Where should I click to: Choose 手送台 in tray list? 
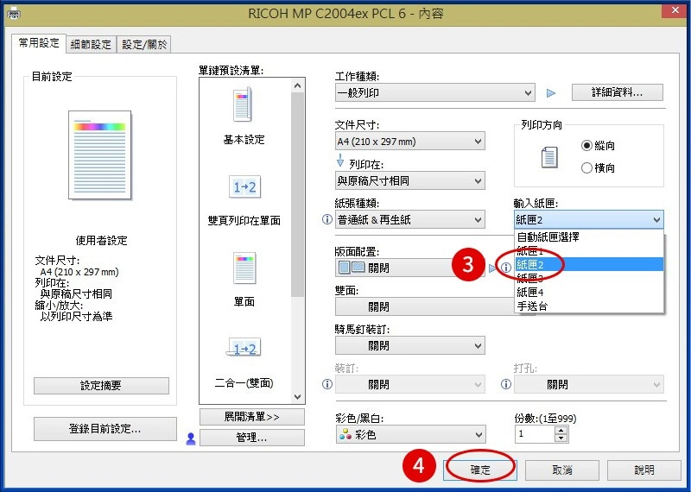589,306
